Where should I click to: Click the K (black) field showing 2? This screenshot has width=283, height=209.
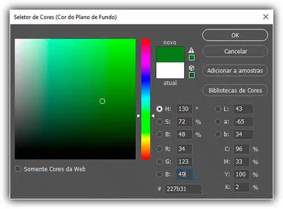(x=241, y=187)
